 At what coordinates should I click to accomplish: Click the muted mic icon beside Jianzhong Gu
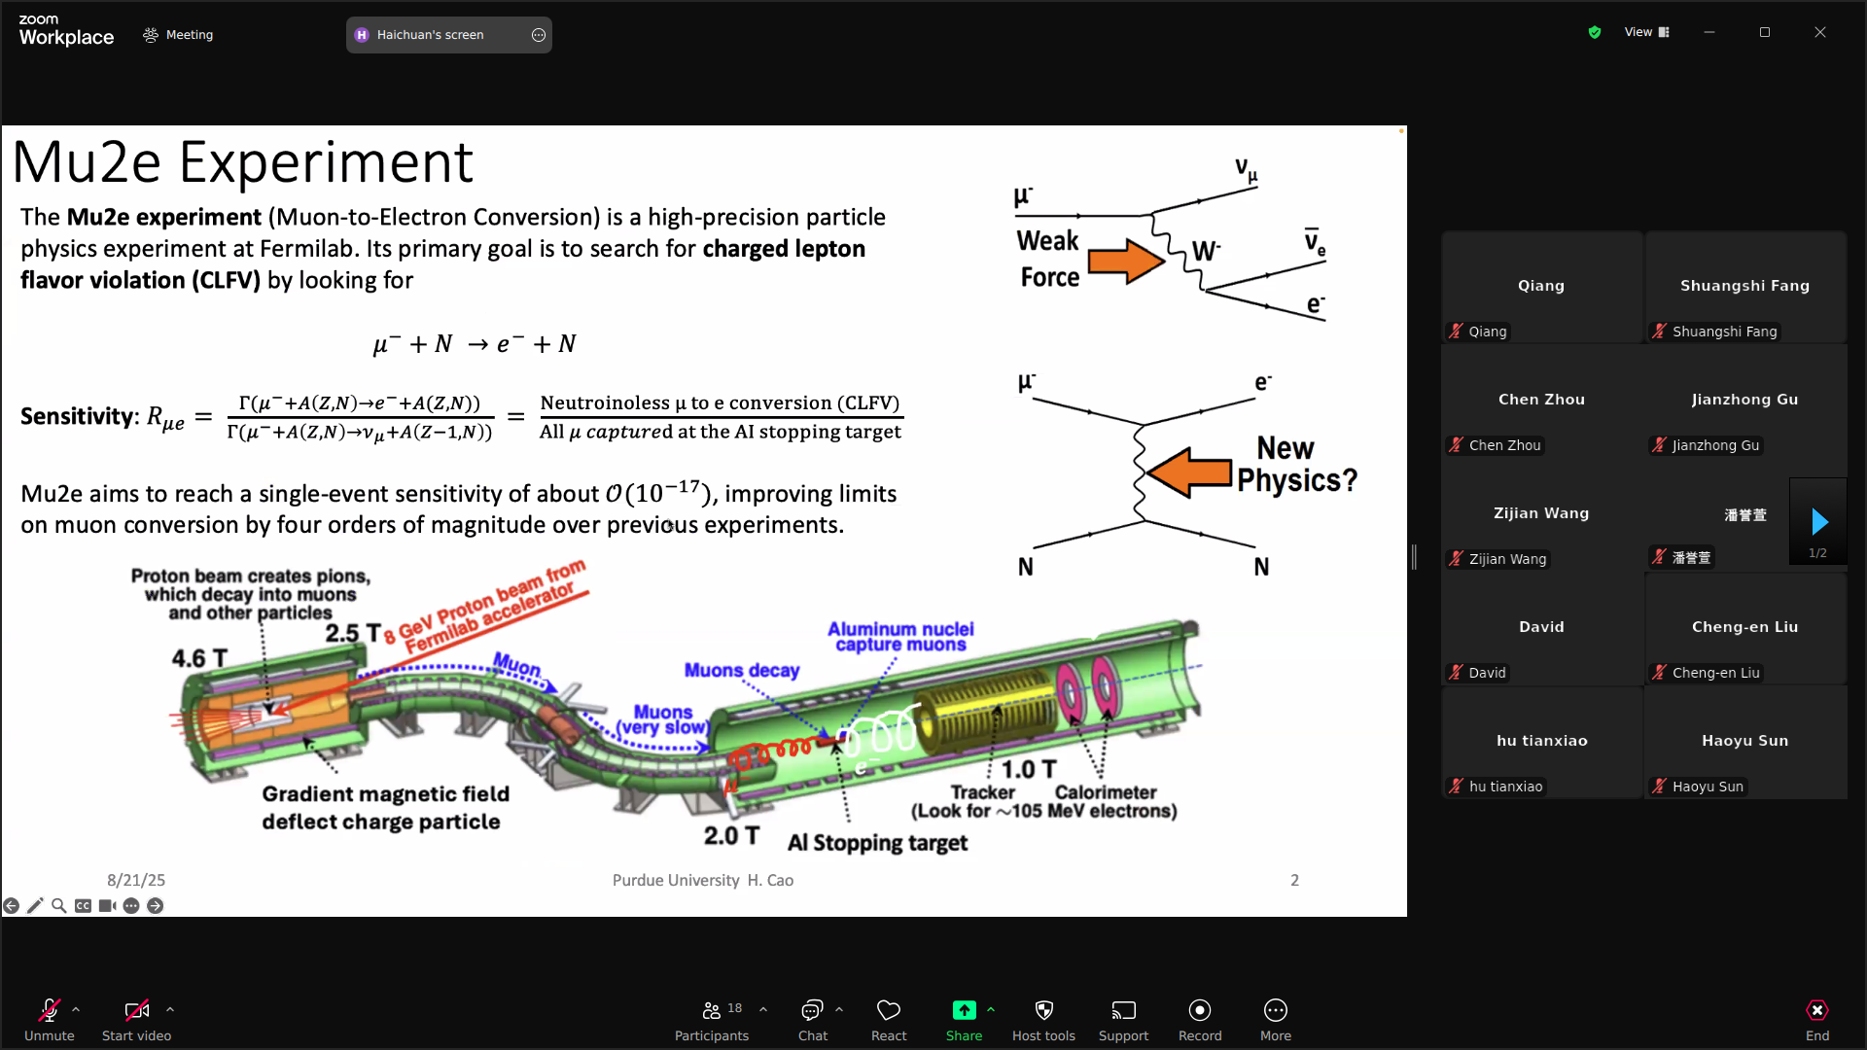(1659, 445)
